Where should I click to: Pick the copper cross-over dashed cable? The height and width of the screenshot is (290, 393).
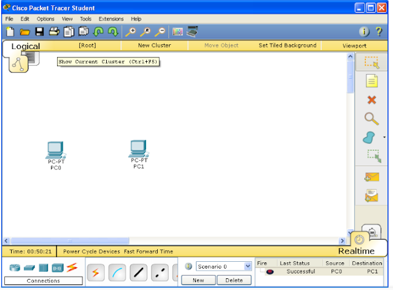tap(160, 272)
